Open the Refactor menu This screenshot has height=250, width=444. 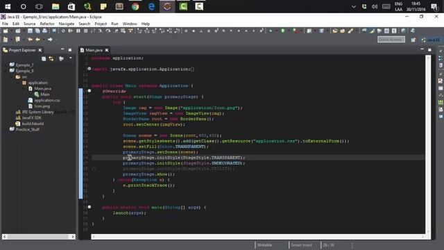point(47,24)
